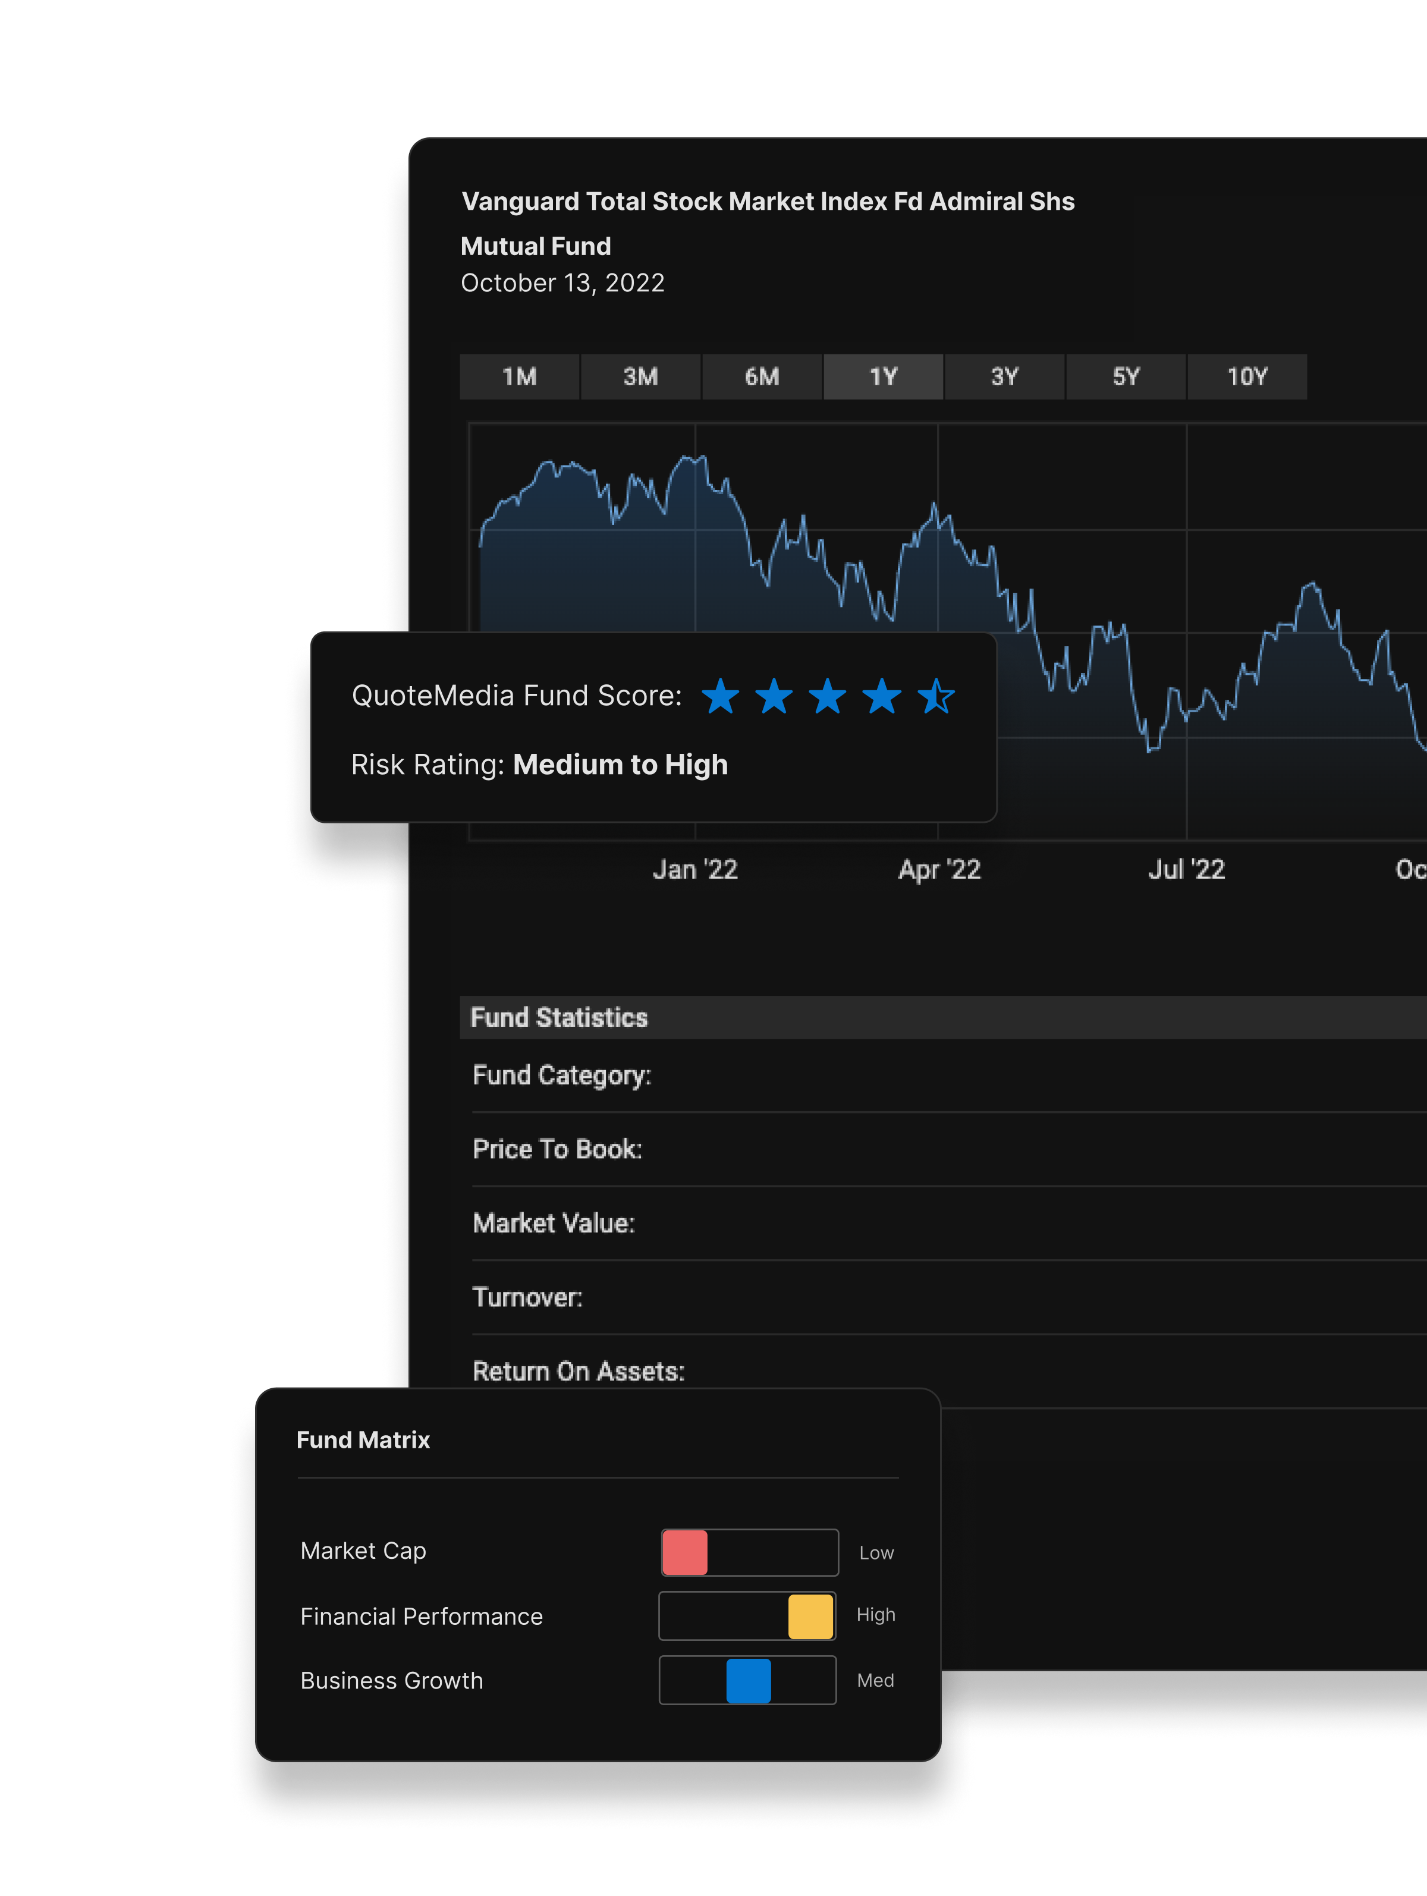Open the 10Y chart range

tap(1247, 377)
